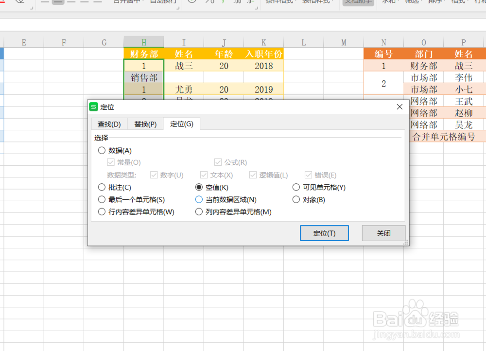This screenshot has height=351, width=486.
Task: Select the 数据(A) radio button
Action: [x=102, y=151]
